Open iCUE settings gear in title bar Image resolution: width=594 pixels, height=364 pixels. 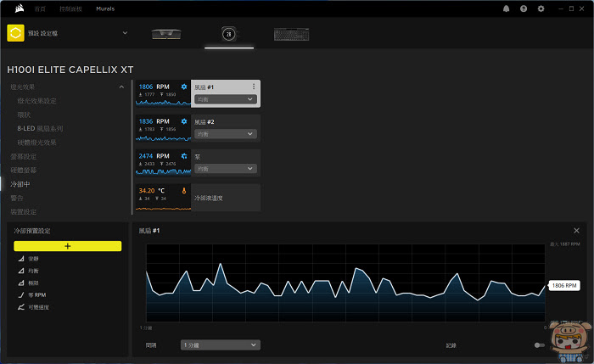tap(541, 8)
